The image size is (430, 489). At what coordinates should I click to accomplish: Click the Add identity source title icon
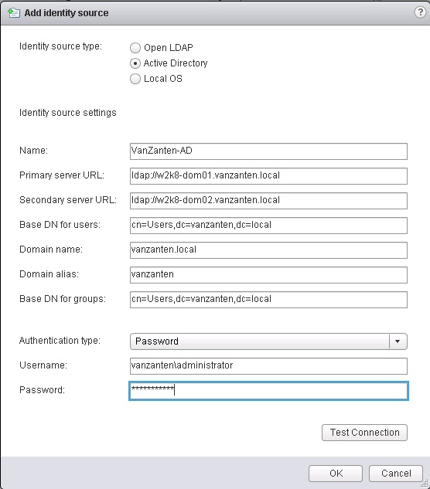(x=14, y=13)
